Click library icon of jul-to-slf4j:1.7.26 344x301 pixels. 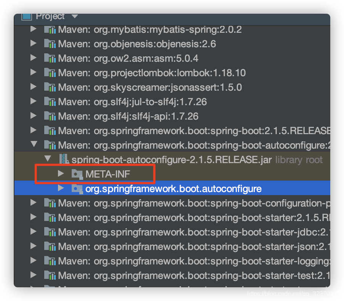pyautogui.click(x=50, y=102)
